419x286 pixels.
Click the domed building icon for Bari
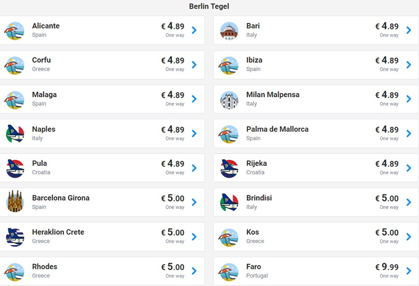229,30
